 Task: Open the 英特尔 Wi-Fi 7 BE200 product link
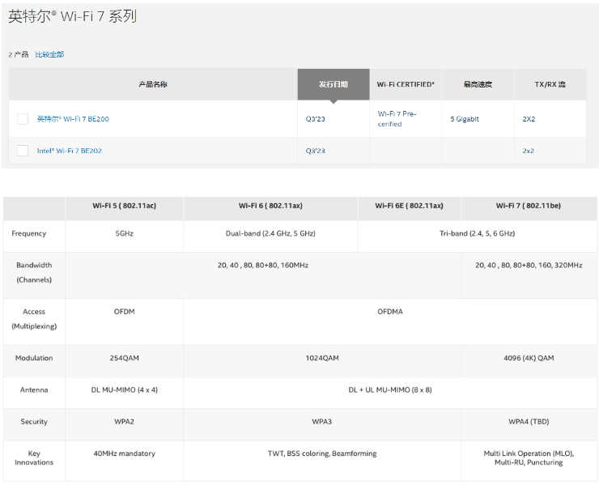pos(73,119)
